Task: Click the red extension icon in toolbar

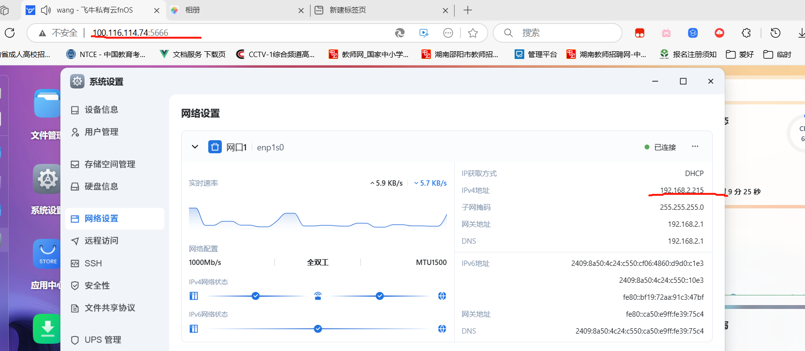Action: click(640, 33)
